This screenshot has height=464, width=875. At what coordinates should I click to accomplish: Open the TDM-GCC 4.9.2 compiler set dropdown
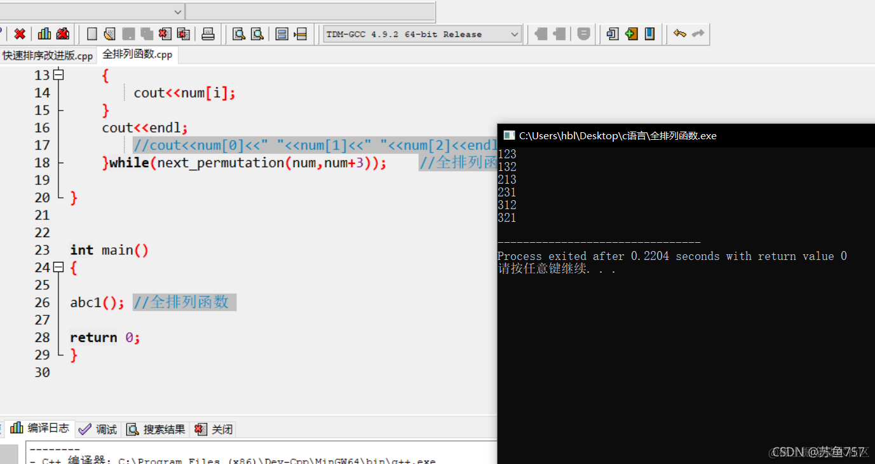tap(423, 34)
